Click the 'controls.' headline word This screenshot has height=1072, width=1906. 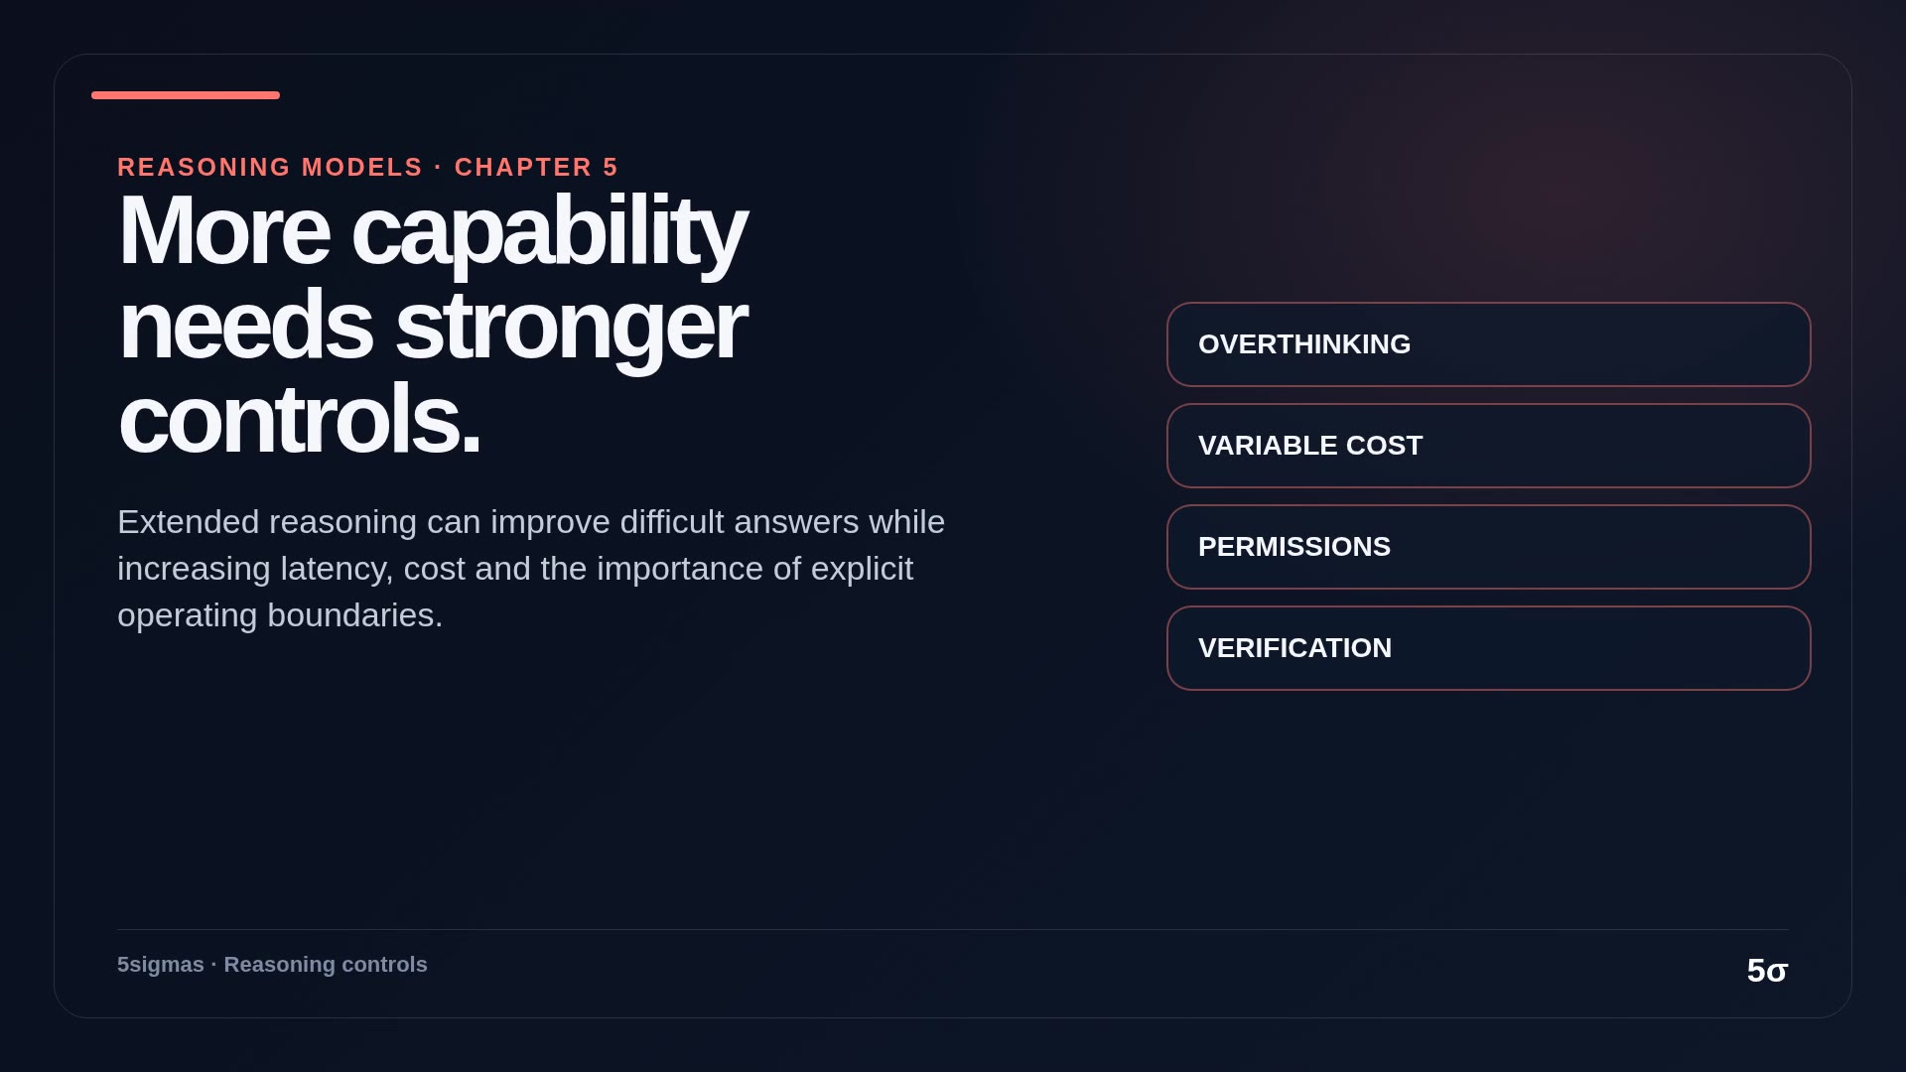pos(299,420)
